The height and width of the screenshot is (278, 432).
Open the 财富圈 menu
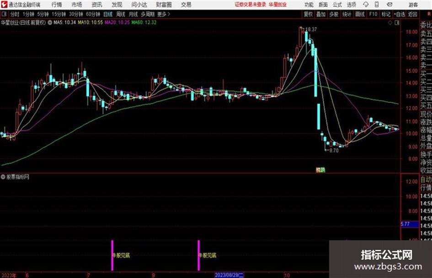(164, 5)
